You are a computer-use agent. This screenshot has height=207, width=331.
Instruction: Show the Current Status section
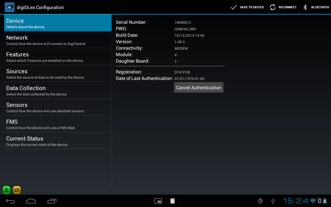58,141
